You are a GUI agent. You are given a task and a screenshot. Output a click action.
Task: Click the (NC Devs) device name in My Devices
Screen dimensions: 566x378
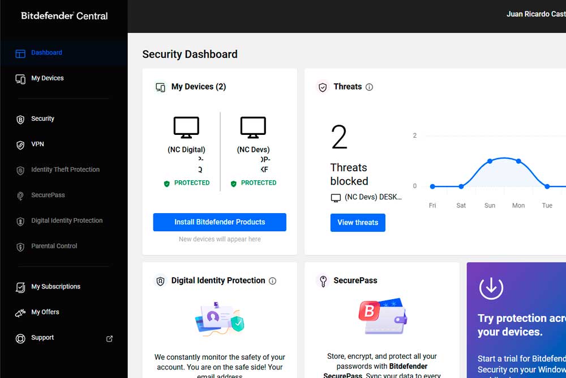(x=253, y=150)
